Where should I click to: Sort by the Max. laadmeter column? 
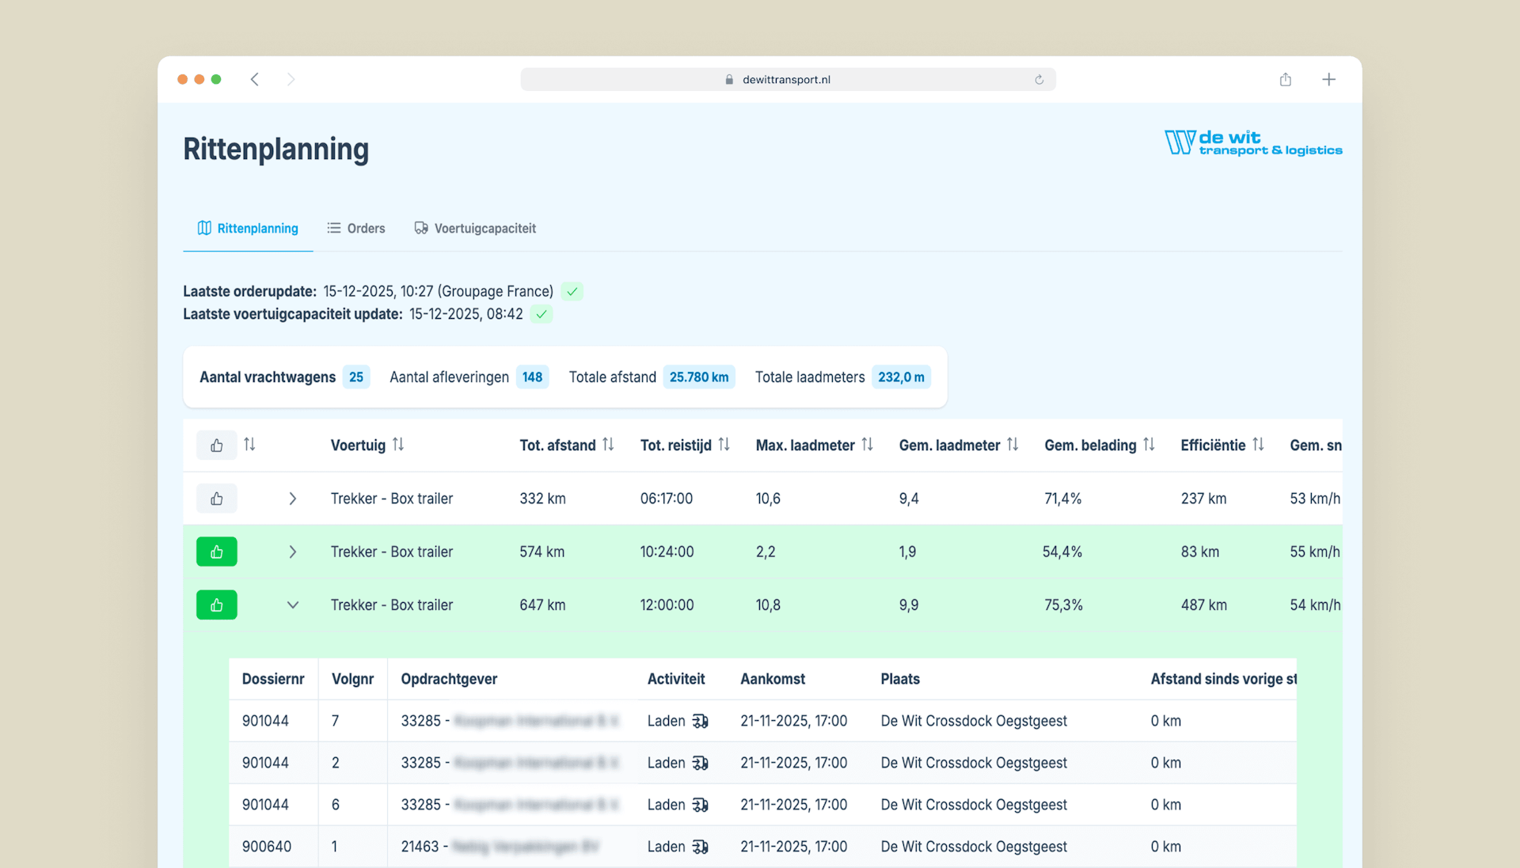(x=867, y=445)
